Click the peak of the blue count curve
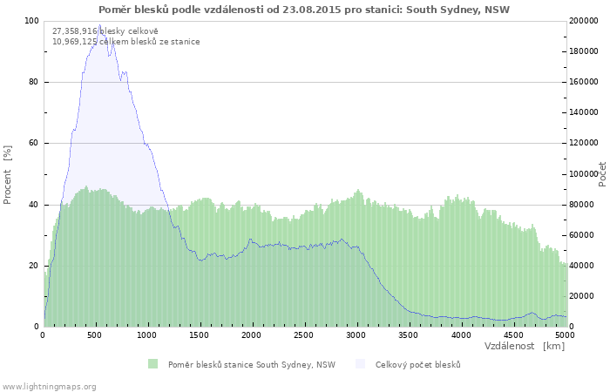610x392 pixels. pyautogui.click(x=99, y=26)
